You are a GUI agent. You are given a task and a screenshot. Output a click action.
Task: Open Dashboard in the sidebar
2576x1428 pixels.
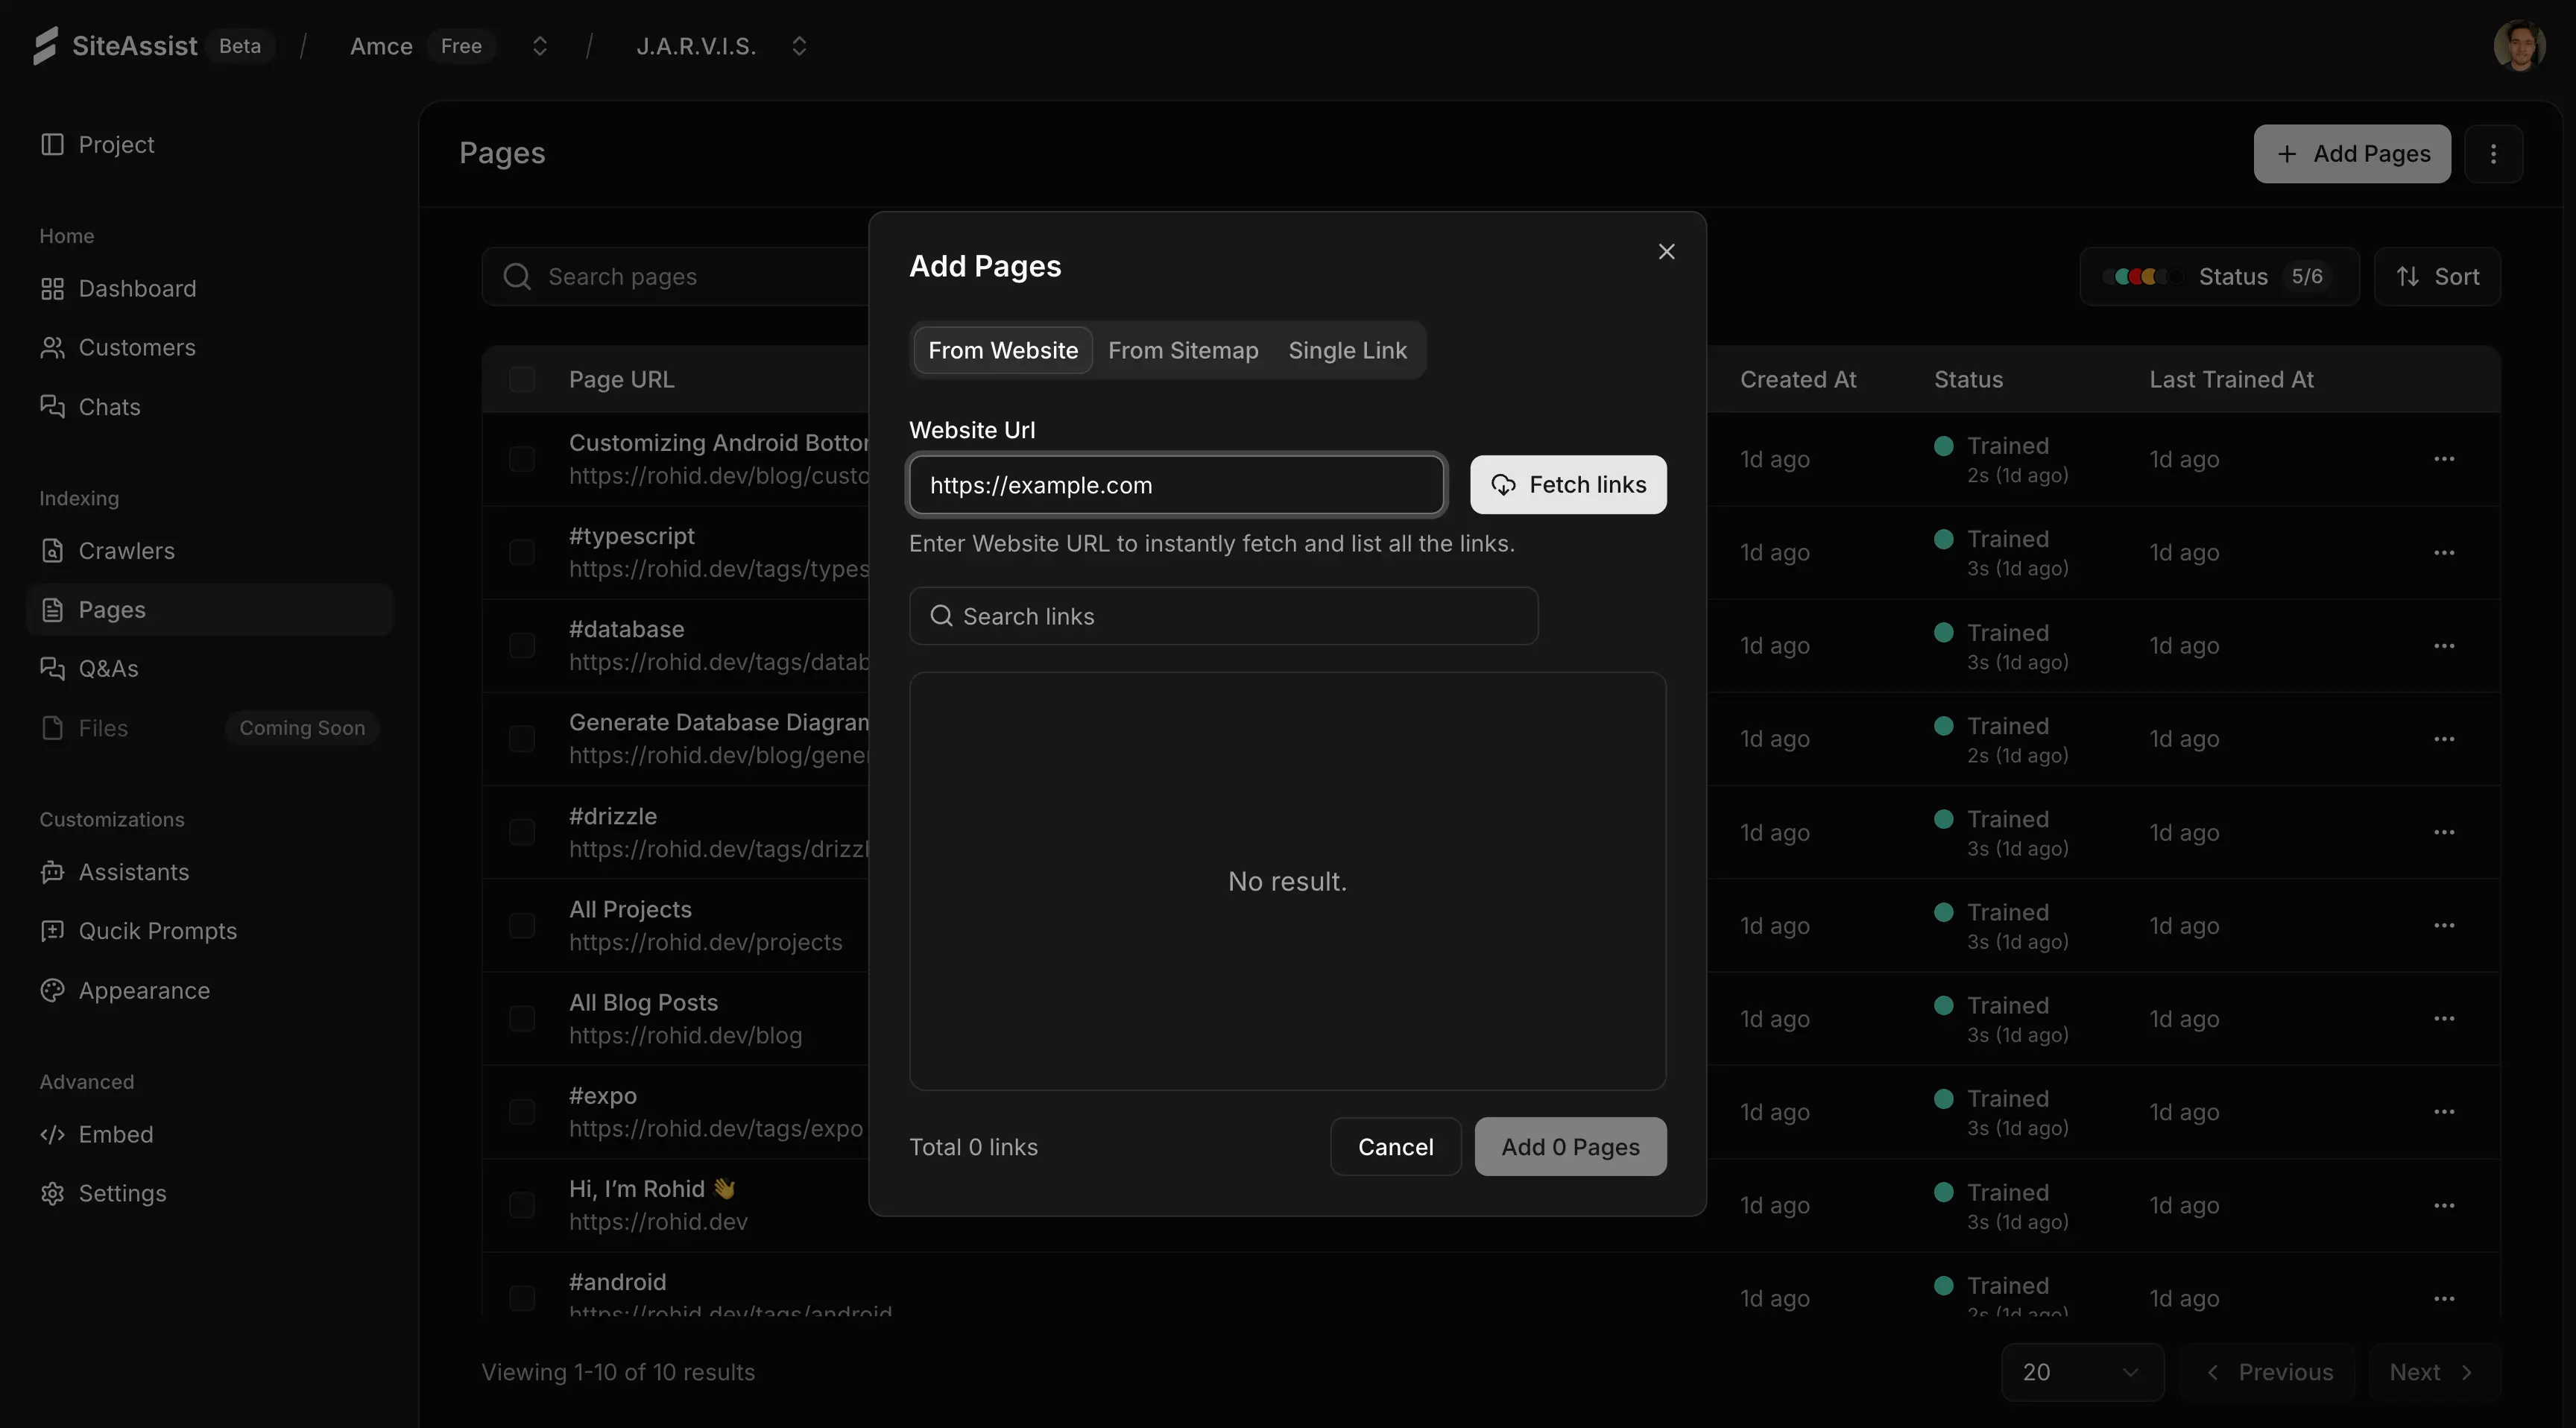209,289
